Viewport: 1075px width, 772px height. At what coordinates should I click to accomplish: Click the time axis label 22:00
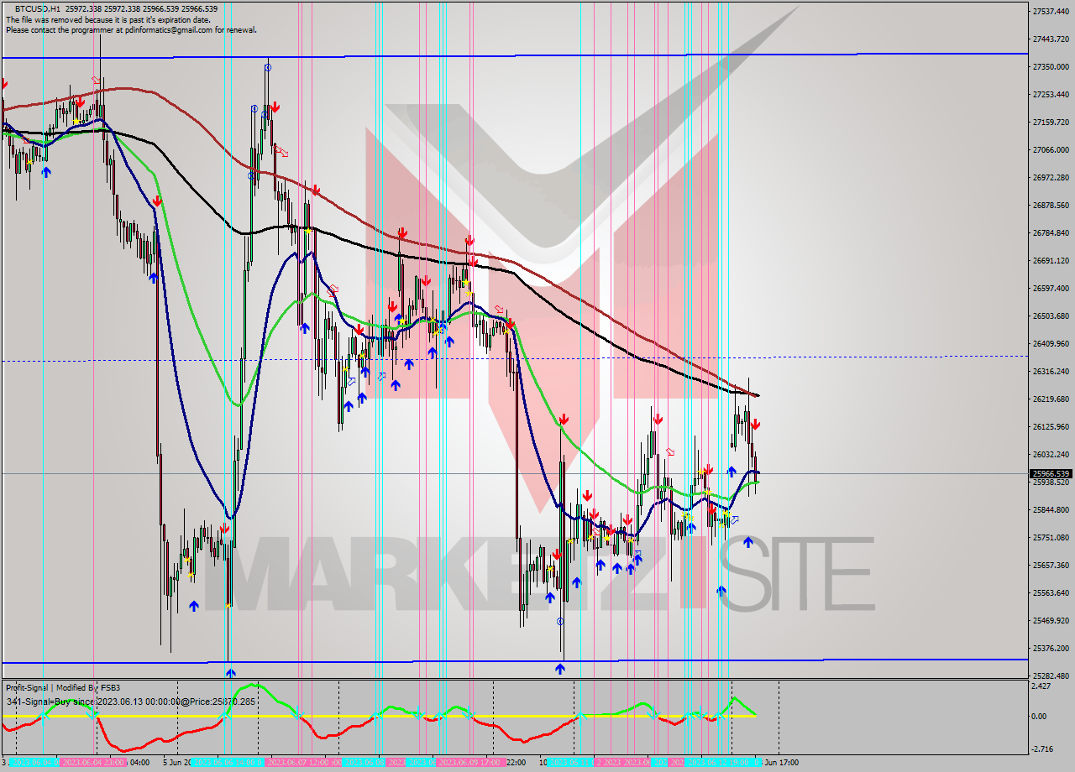(517, 763)
